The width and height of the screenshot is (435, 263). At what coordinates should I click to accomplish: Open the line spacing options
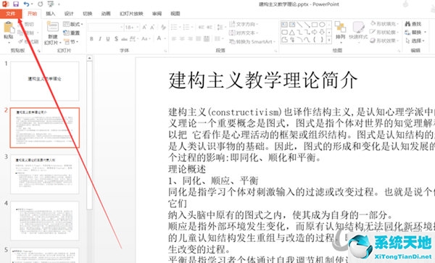tap(220, 27)
